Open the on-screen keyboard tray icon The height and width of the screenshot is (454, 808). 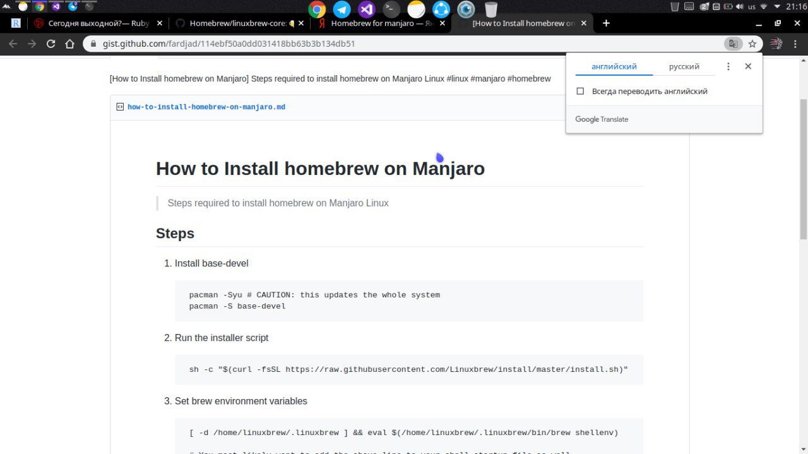coord(689,7)
